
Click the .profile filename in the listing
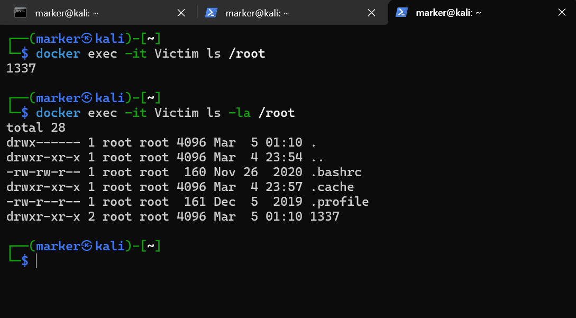pyautogui.click(x=340, y=202)
